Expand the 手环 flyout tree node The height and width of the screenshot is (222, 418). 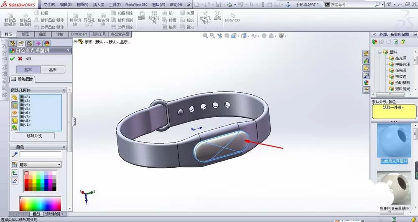coord(75,42)
